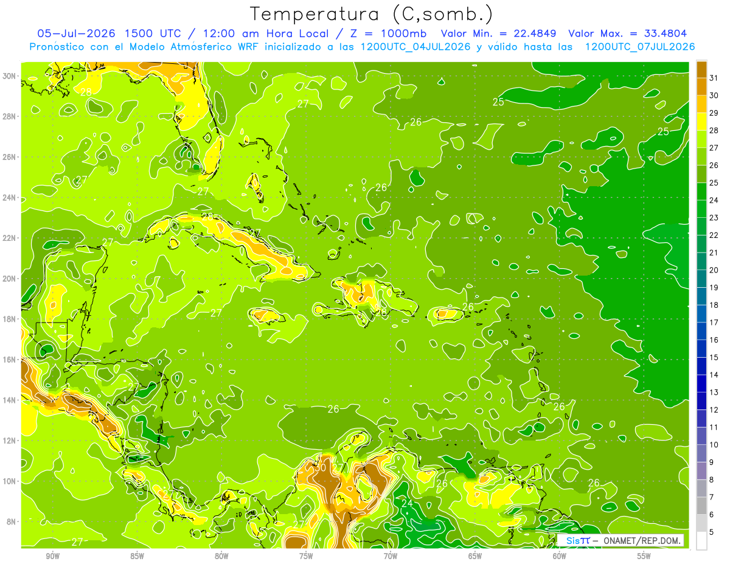Click the 90W longitude axis label

pyautogui.click(x=52, y=556)
